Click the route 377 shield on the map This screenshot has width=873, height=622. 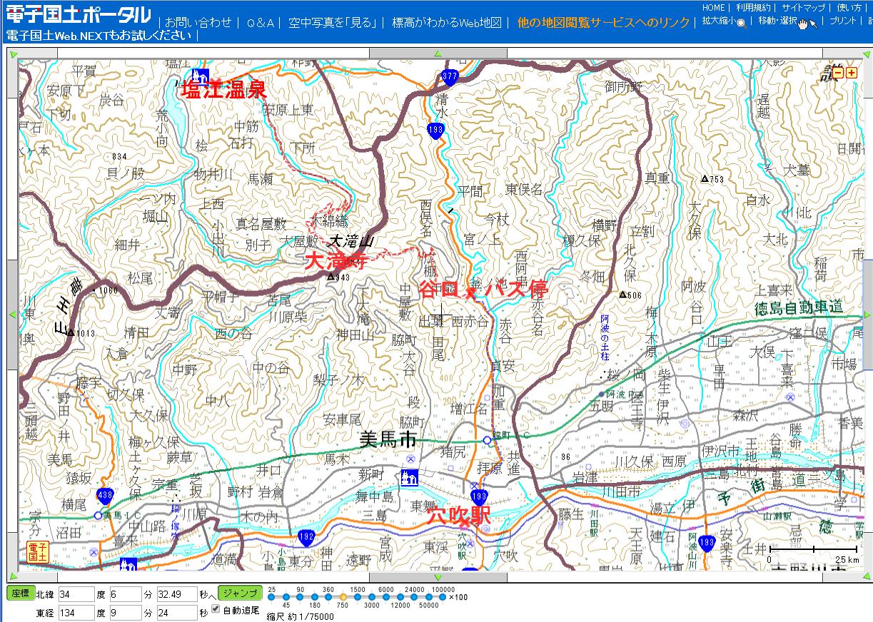[x=450, y=76]
